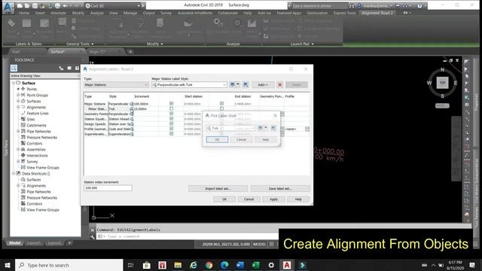This screenshot has width=482, height=271.
Task: Toggle checkbox in Design Speeds row
Action: click(172, 123)
